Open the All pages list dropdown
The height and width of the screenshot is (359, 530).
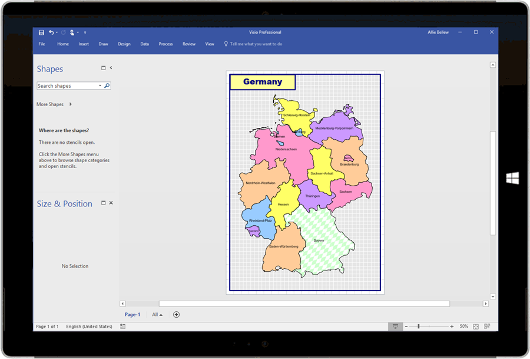(157, 315)
